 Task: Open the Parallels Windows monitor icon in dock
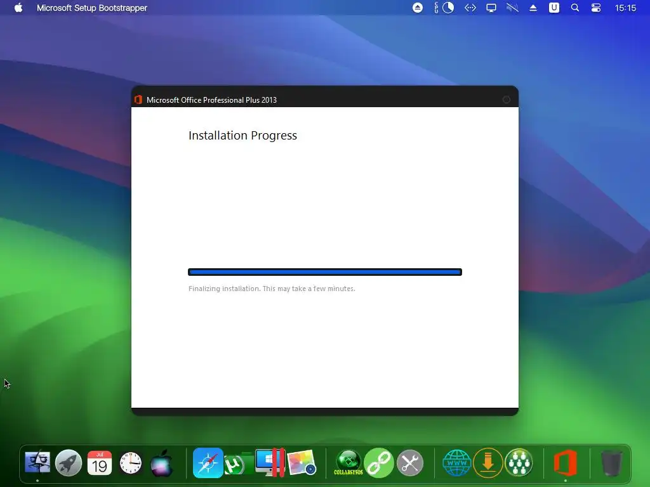point(270,462)
